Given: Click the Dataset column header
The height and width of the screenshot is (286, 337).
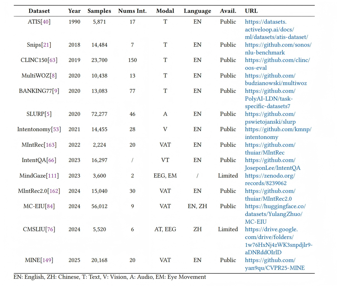Looking at the screenshot, I should [x=39, y=11].
